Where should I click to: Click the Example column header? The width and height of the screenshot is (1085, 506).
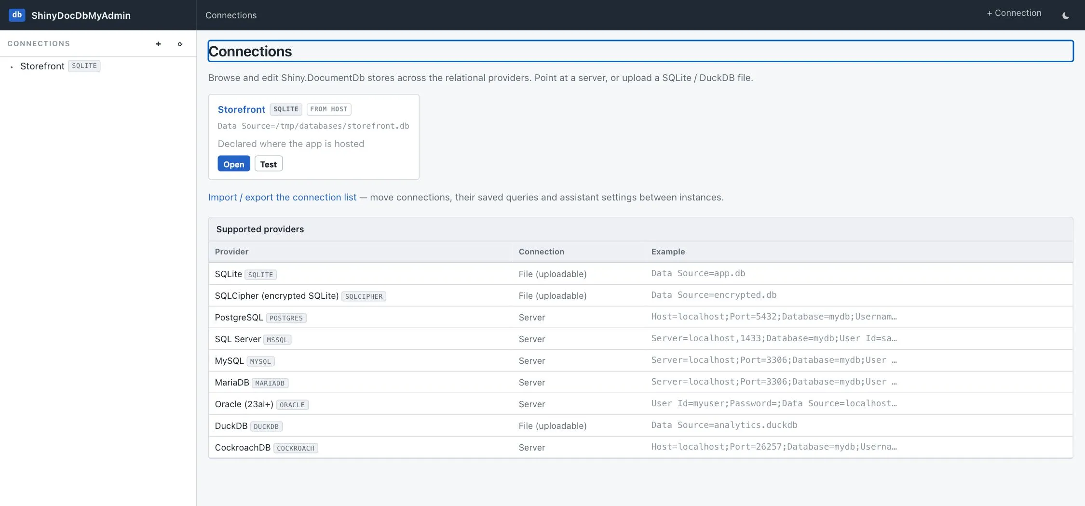[668, 252]
